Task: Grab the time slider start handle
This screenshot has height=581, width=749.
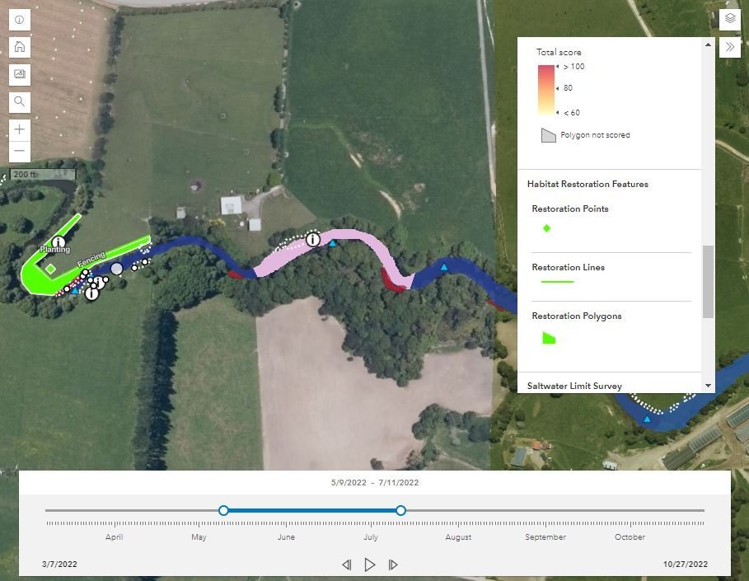Action: pyautogui.click(x=223, y=510)
